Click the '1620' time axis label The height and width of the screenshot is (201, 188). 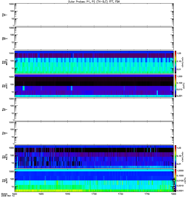point(41,194)
